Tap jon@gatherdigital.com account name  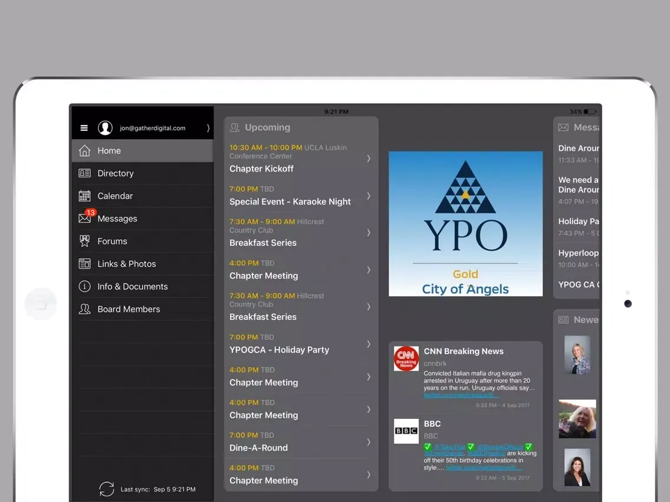[153, 128]
